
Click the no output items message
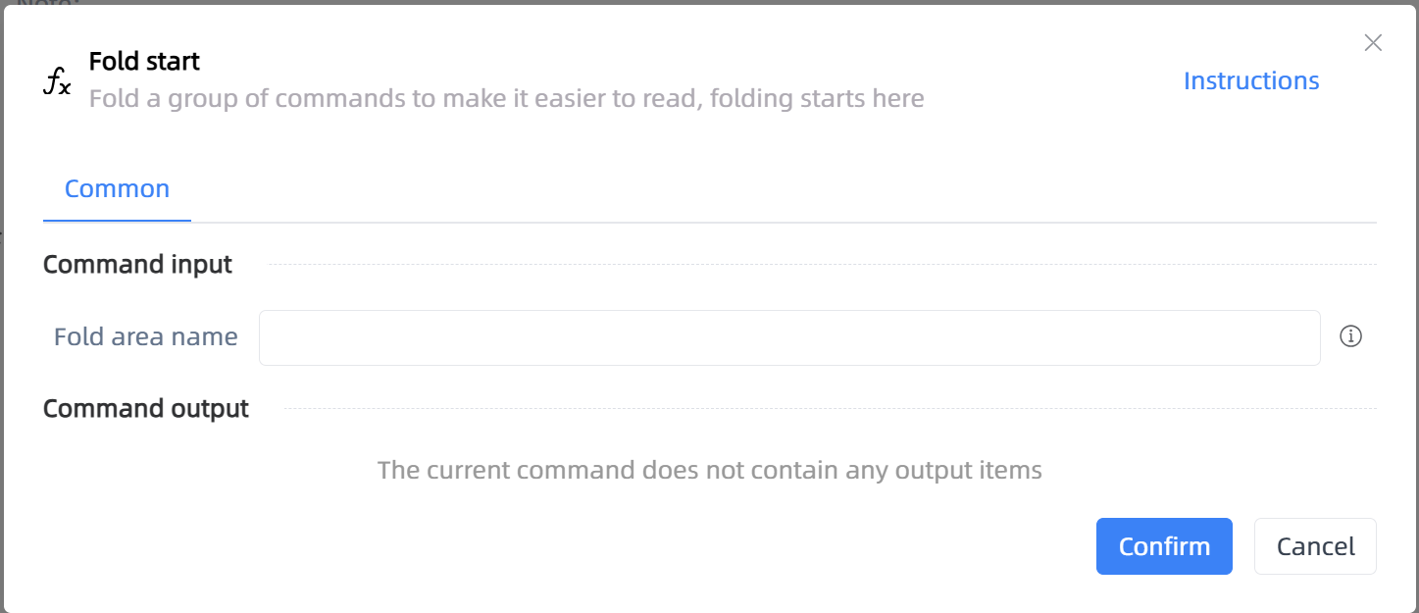710,470
